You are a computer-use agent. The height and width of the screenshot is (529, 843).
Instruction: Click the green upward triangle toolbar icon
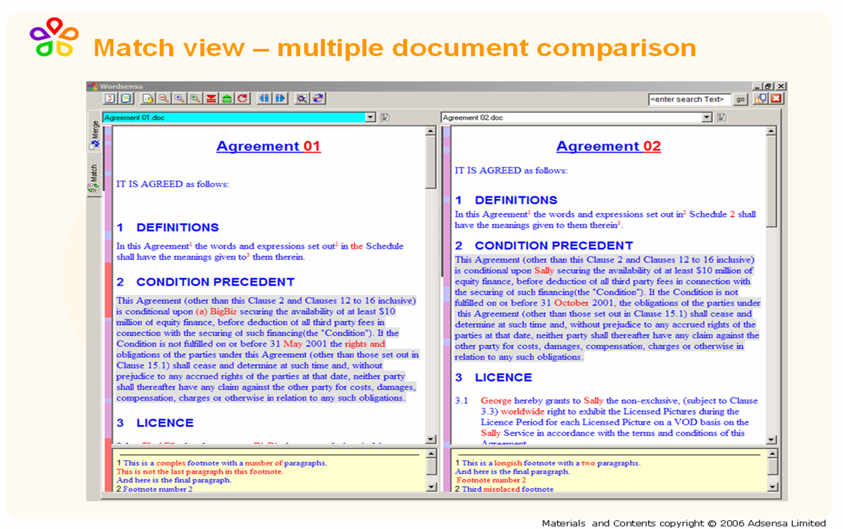click(x=227, y=99)
